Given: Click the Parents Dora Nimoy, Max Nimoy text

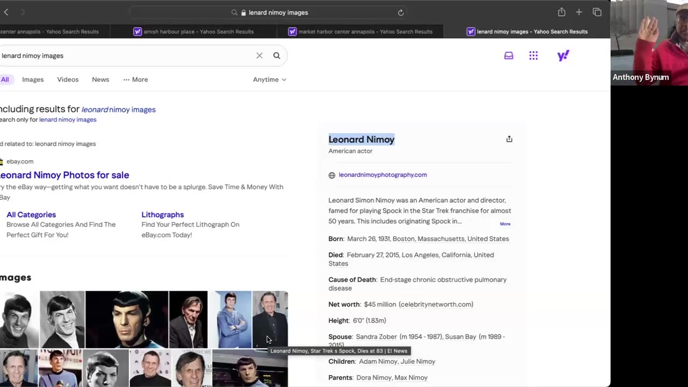Looking at the screenshot, I should click(378, 377).
